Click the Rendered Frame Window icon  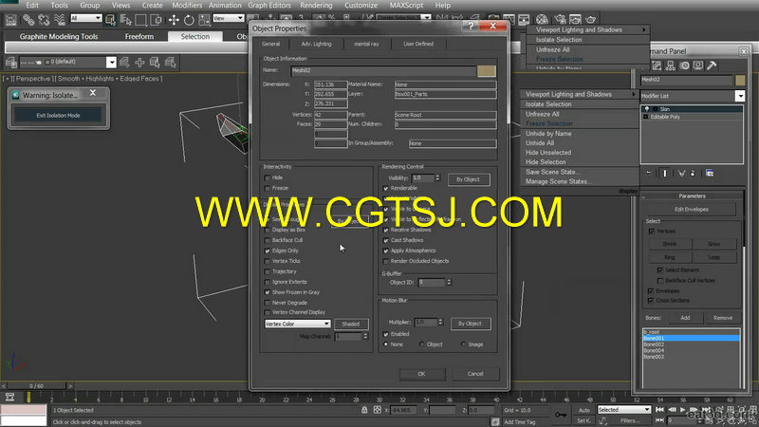[575, 19]
